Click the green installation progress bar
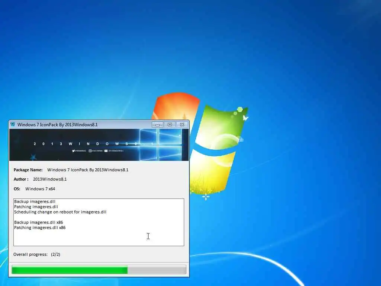 [x=99, y=270]
